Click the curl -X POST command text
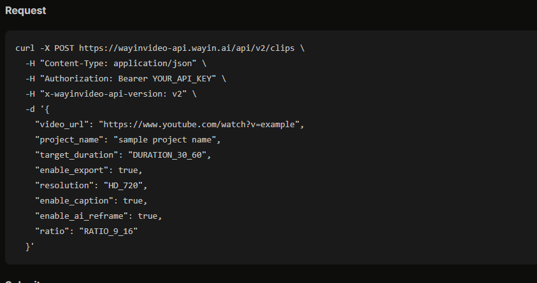The height and width of the screenshot is (283, 537). point(45,48)
